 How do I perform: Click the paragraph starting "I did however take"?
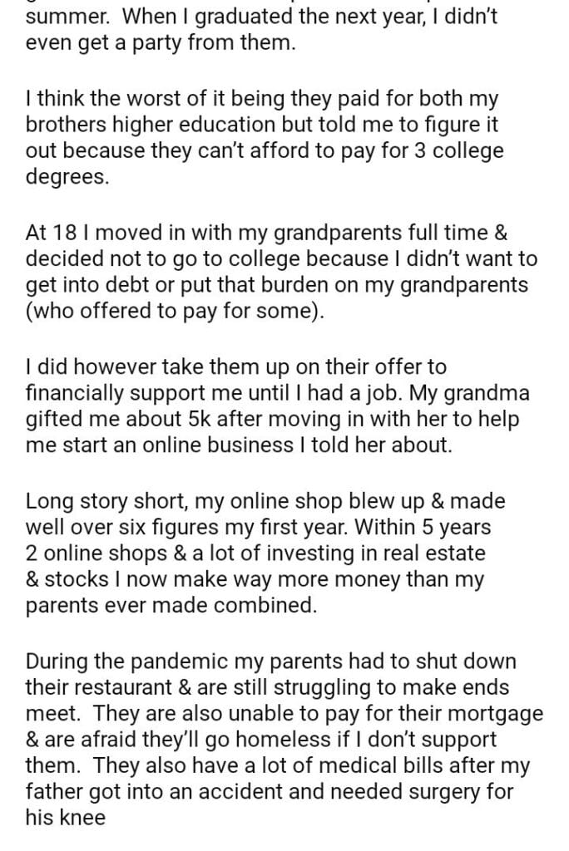(x=275, y=405)
